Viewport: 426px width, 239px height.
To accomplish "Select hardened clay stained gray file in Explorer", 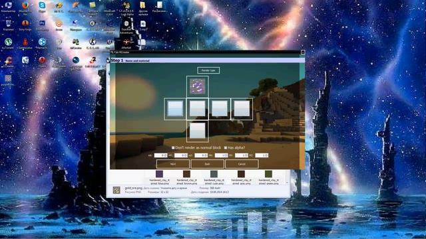I will pyautogui.click(x=241, y=177).
